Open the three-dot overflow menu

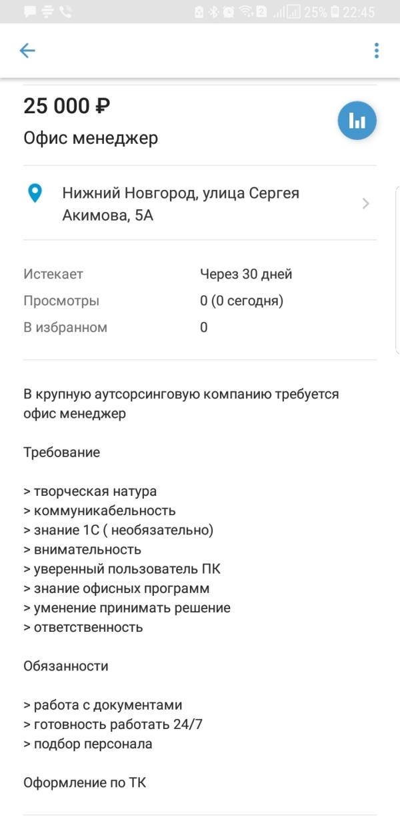point(377,51)
